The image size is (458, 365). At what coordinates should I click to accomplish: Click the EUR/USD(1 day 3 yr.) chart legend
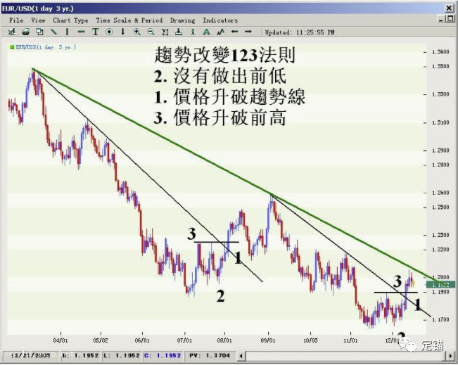pyautogui.click(x=43, y=47)
